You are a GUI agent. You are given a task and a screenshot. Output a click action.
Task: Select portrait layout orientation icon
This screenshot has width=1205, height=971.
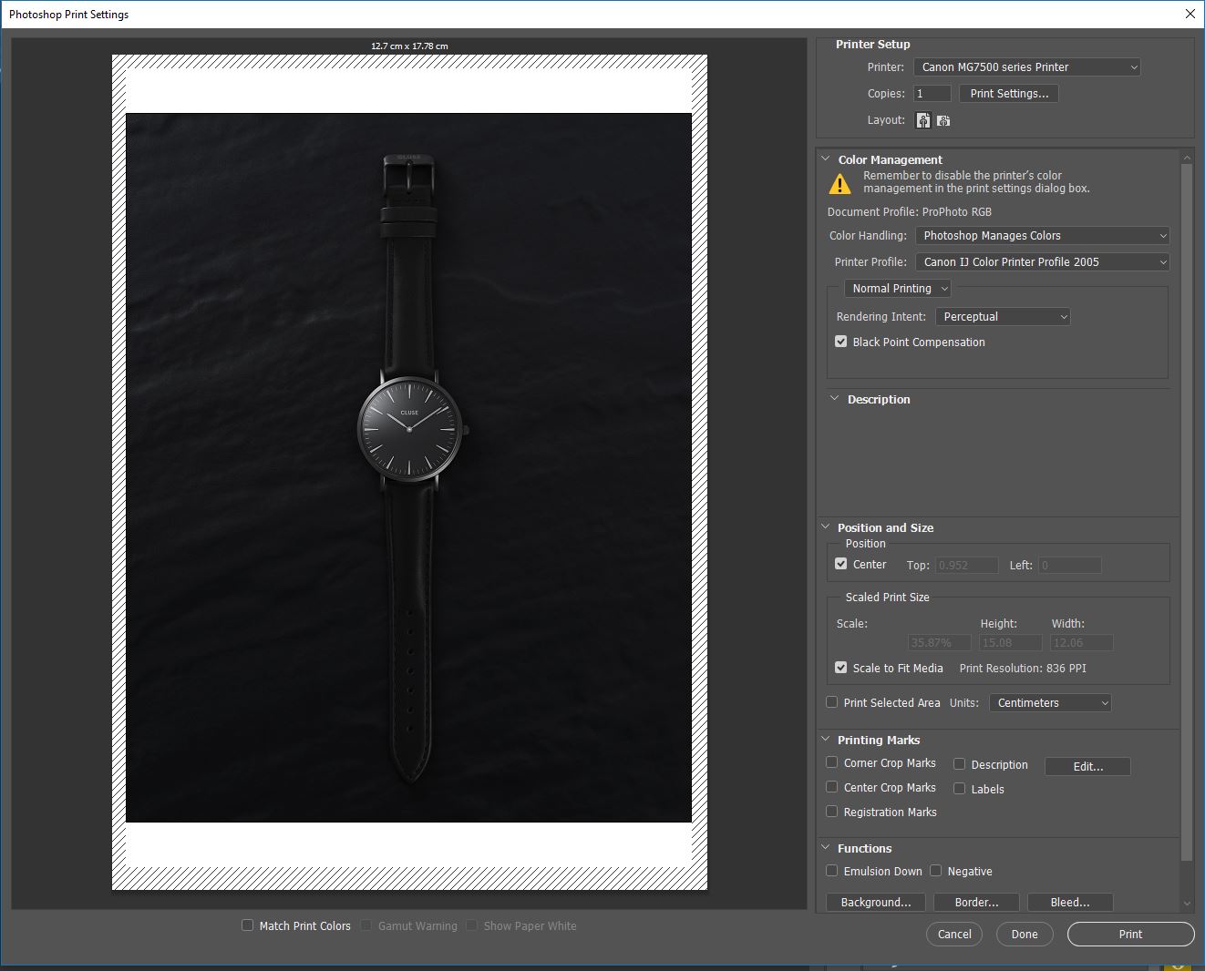click(923, 120)
